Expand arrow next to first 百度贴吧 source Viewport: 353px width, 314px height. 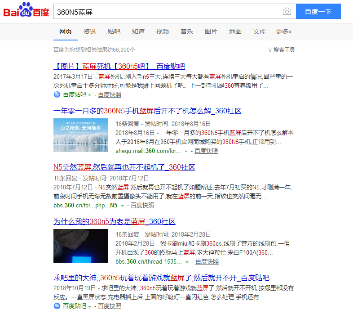tap(90, 95)
